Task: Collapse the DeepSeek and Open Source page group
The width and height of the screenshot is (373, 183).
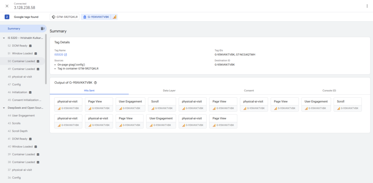Action: (x=4, y=108)
